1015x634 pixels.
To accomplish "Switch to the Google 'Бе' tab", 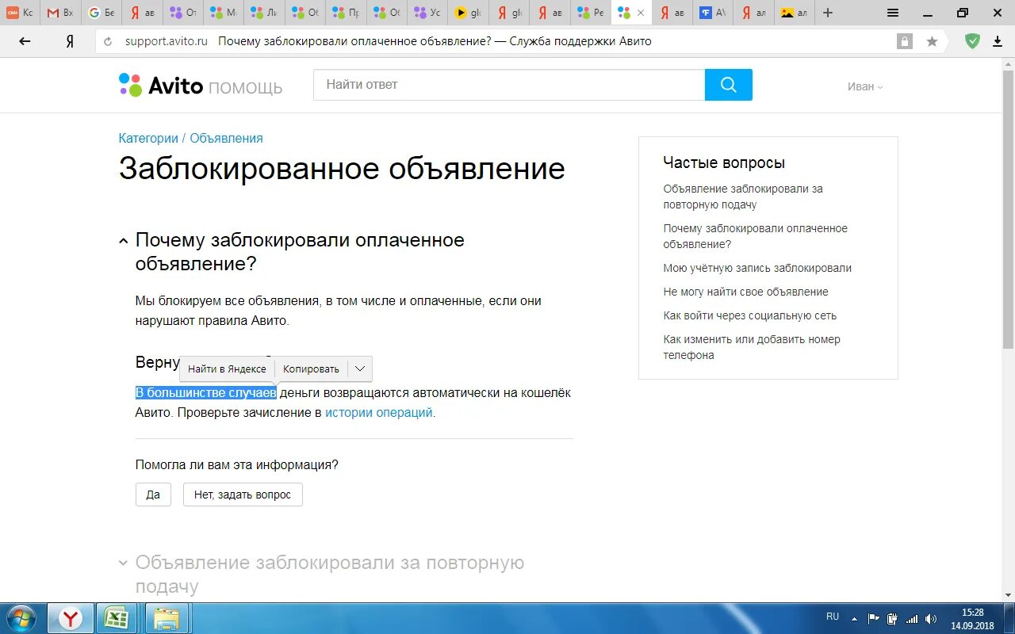I will [x=101, y=13].
